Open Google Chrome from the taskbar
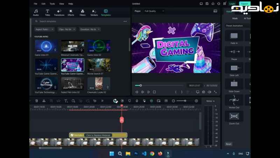This screenshot has height=158, width=280. [x=152, y=153]
